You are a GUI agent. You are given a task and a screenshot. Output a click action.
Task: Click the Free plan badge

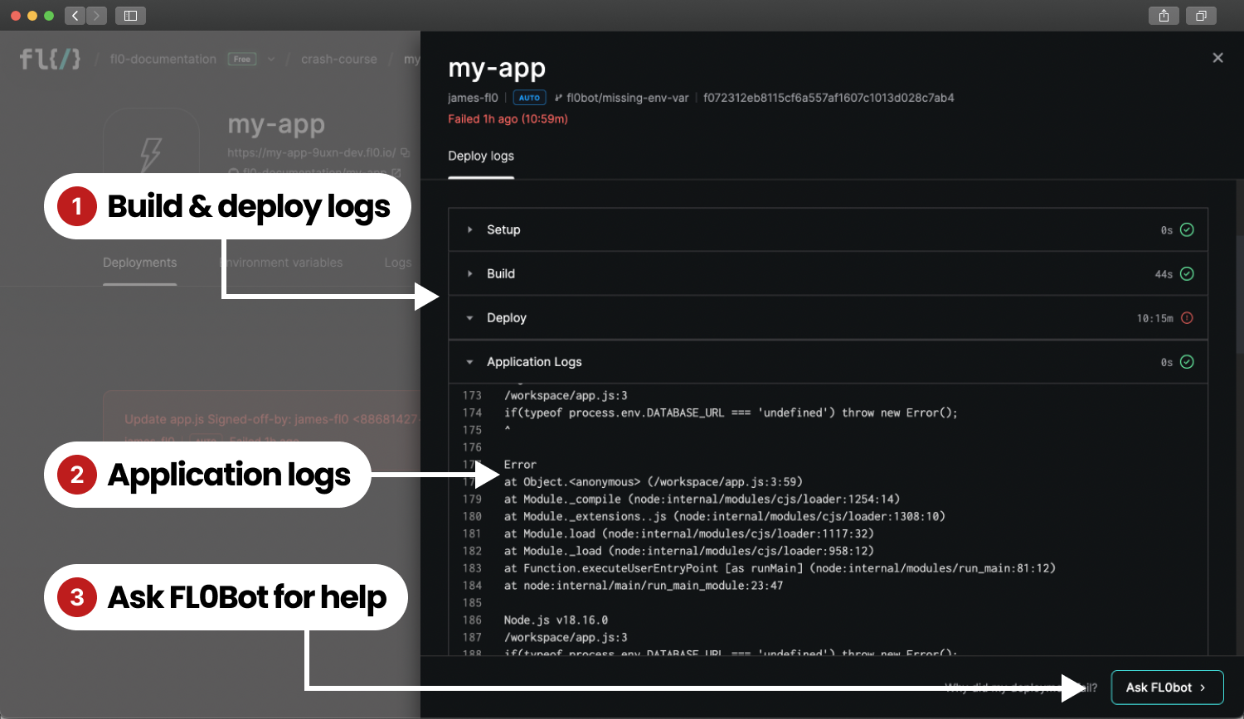click(x=242, y=59)
